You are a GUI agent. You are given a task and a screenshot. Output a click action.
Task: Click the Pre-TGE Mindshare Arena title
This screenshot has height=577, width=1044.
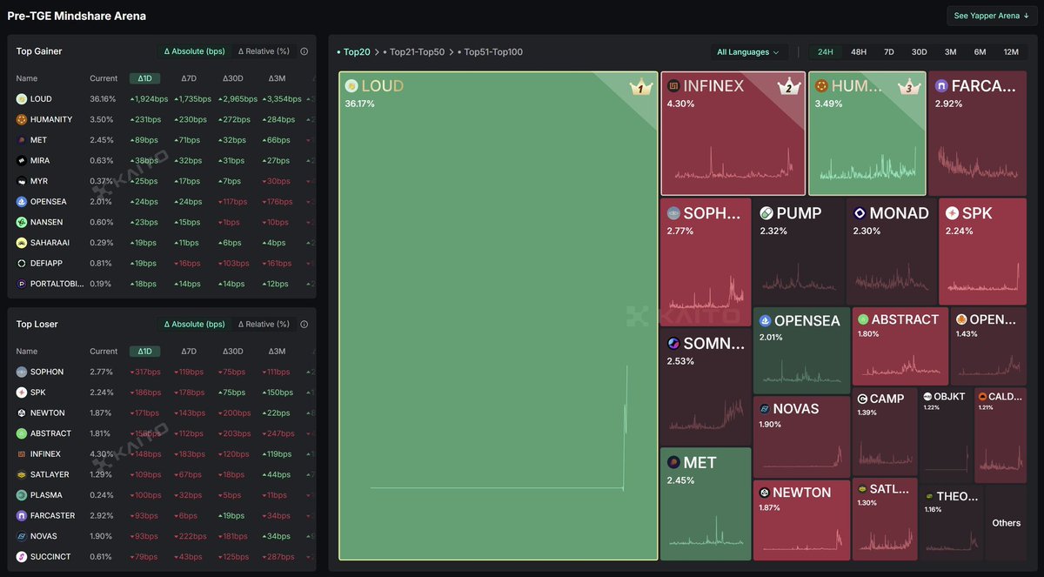pyautogui.click(x=77, y=16)
